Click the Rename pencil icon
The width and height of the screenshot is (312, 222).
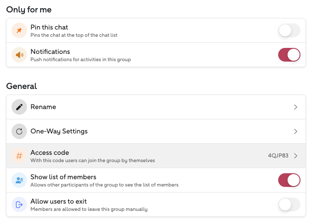[x=19, y=107]
